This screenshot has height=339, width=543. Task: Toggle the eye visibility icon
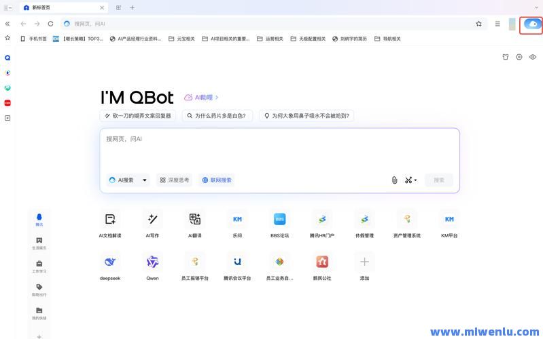pyautogui.click(x=533, y=57)
